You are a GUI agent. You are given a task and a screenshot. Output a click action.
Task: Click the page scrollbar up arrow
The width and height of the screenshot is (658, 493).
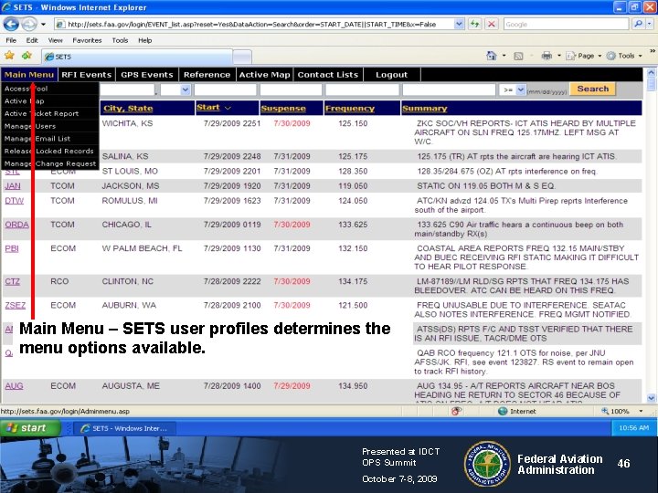click(x=651, y=72)
